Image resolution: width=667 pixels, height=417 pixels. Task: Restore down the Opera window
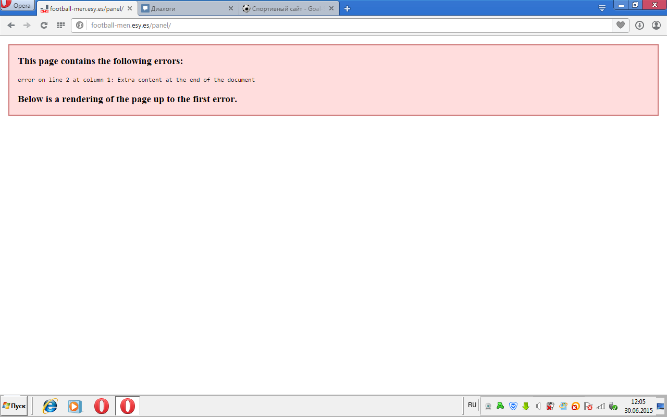(x=635, y=5)
